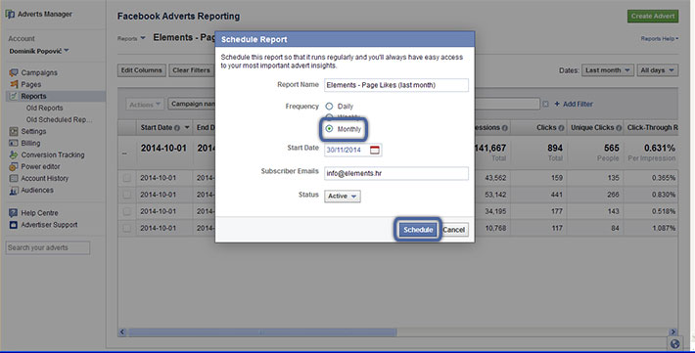The width and height of the screenshot is (695, 353).
Task: Click the Advertiser Support icon
Action: pos(14,225)
